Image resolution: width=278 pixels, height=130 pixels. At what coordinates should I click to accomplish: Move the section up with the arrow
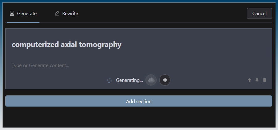pos(250,80)
